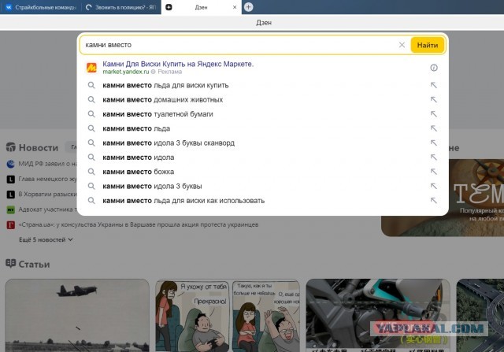Select the active Дзен browser tab

(x=202, y=7)
